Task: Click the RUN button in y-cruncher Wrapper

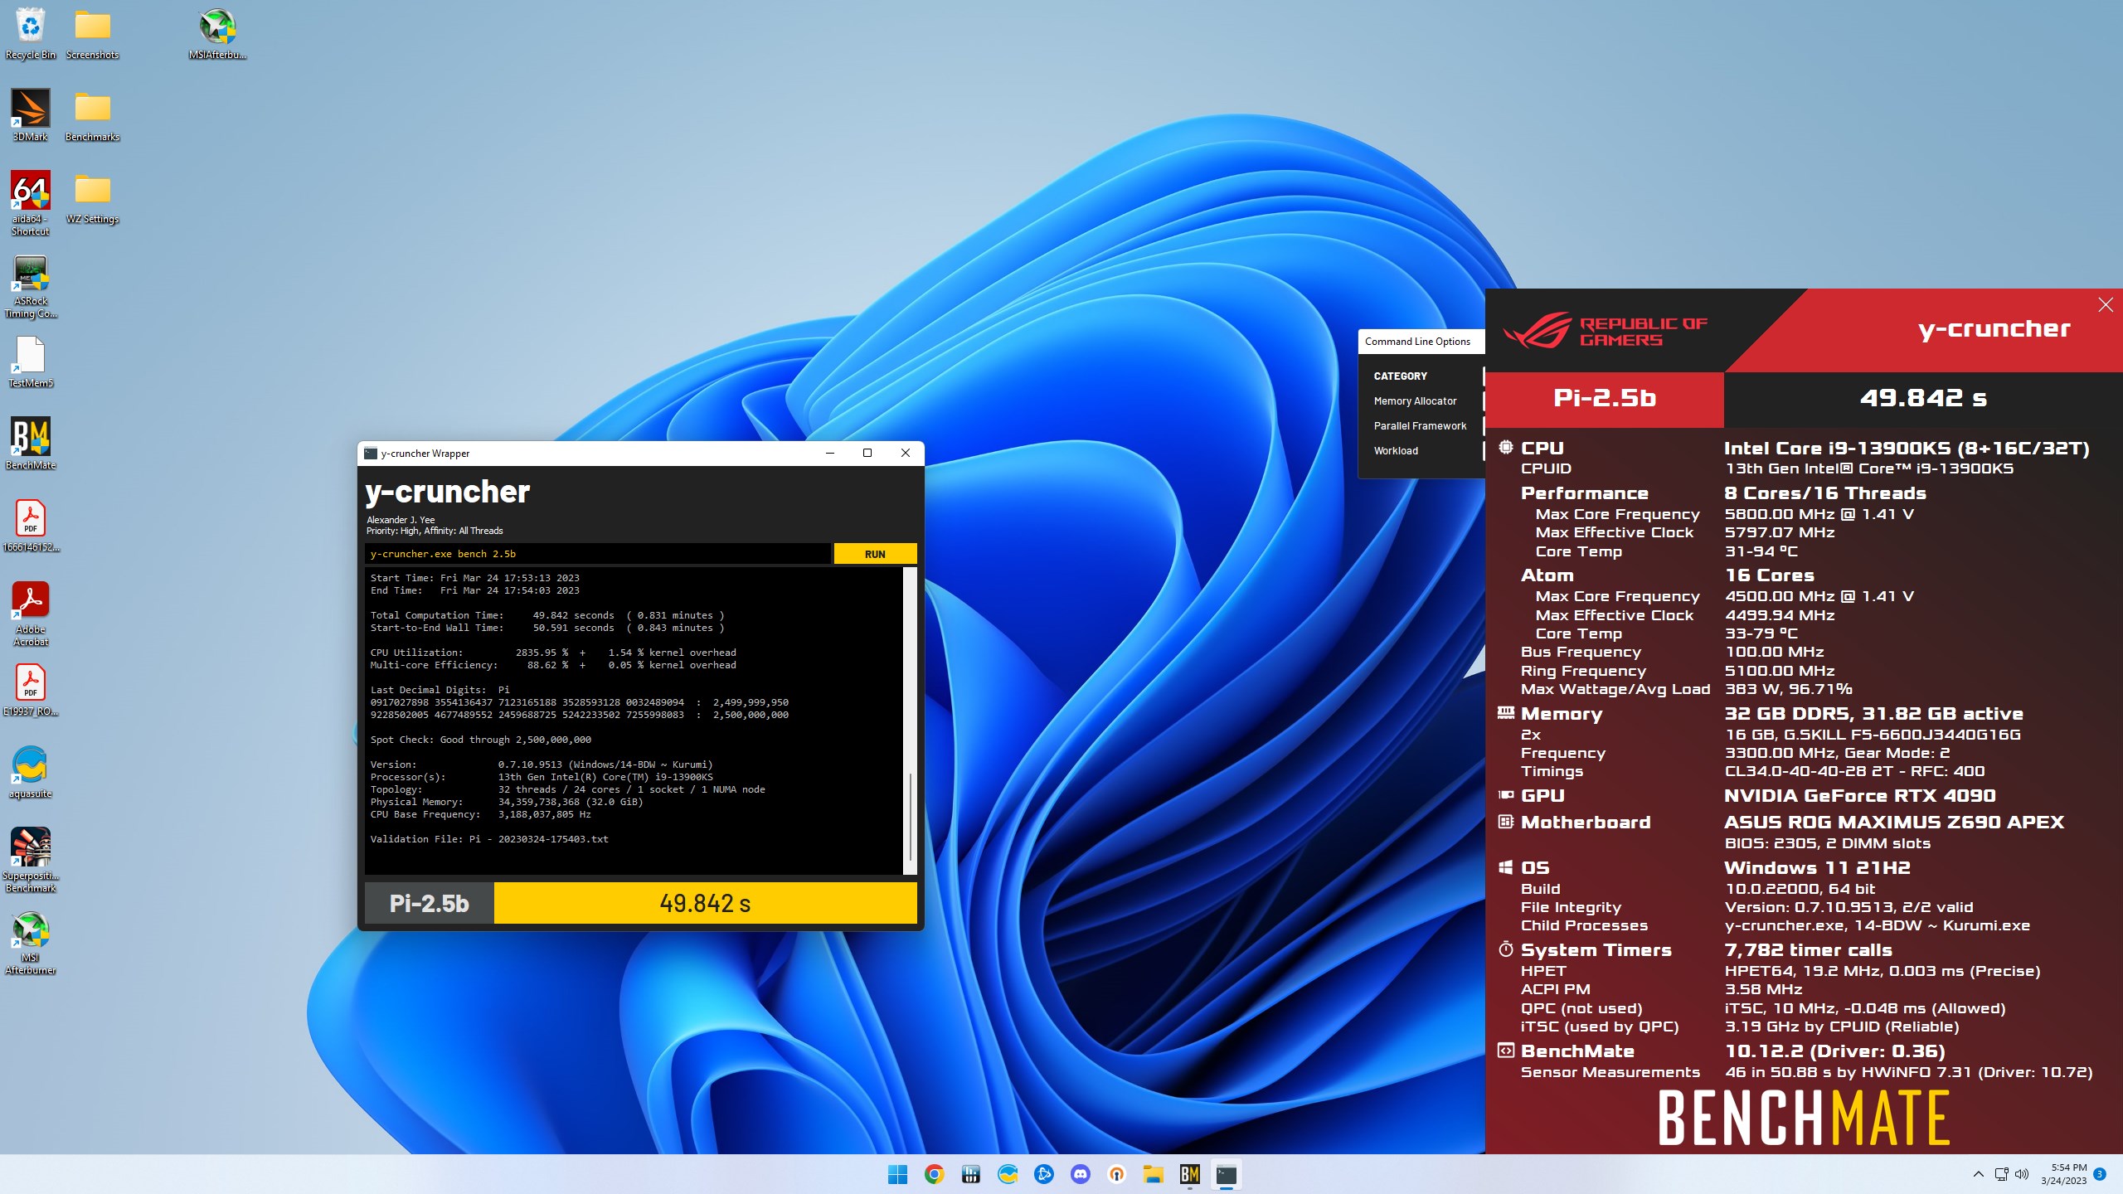Action: pyautogui.click(x=875, y=554)
